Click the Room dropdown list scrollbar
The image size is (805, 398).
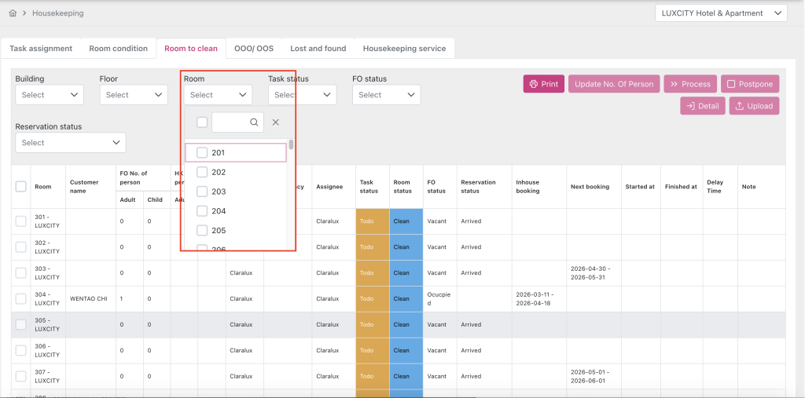click(x=291, y=145)
